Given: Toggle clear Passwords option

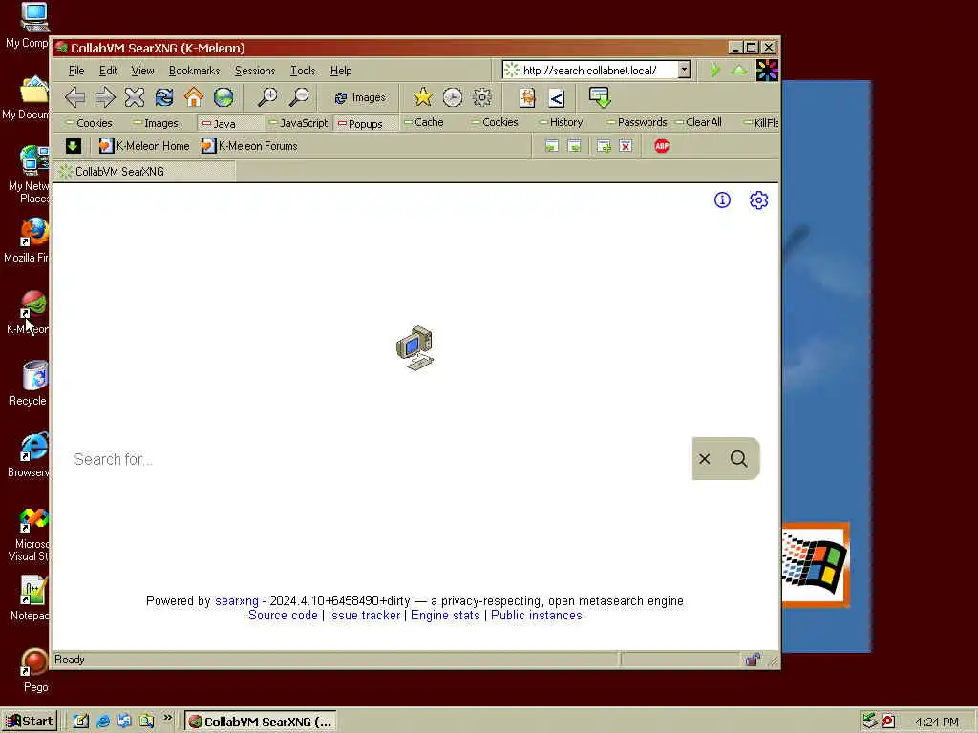Looking at the screenshot, I should pyautogui.click(x=637, y=122).
